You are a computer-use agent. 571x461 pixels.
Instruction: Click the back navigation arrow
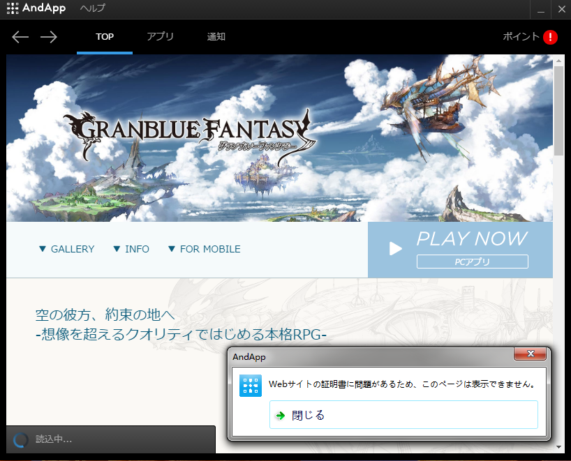(x=20, y=37)
